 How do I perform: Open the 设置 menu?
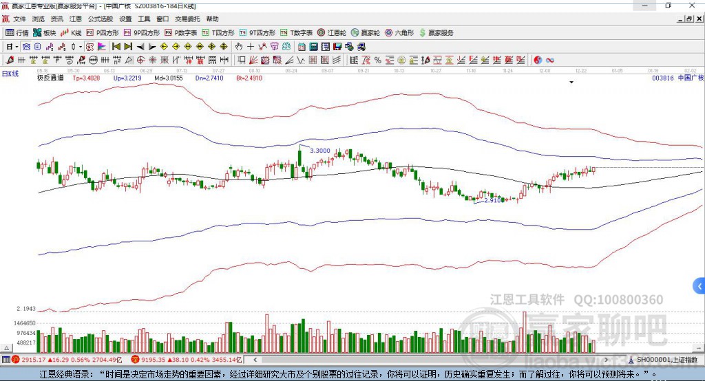pos(125,19)
